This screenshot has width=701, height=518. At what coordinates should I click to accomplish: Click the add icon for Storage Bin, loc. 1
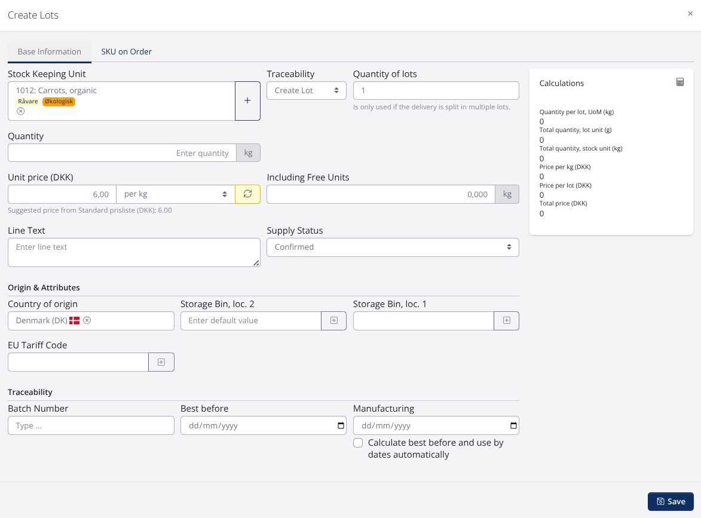[x=506, y=321]
